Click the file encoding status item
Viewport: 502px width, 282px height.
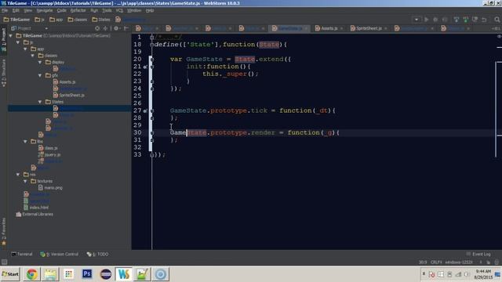[459, 262]
